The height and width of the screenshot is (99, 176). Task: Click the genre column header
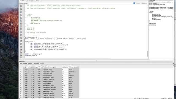pos(74,67)
